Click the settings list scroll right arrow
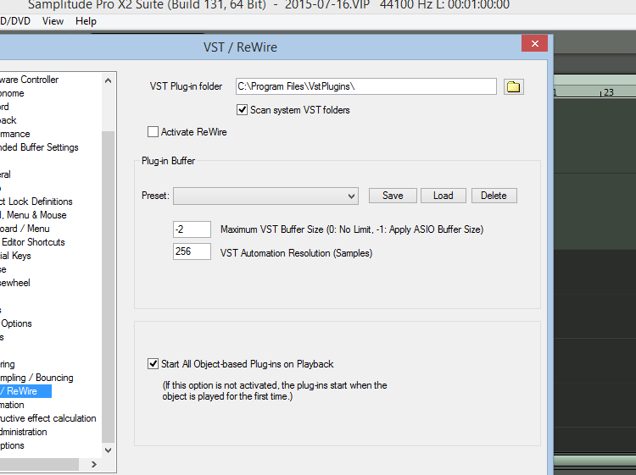 pyautogui.click(x=93, y=465)
